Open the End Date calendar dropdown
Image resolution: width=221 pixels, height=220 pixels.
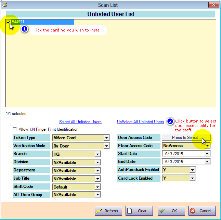(x=207, y=162)
